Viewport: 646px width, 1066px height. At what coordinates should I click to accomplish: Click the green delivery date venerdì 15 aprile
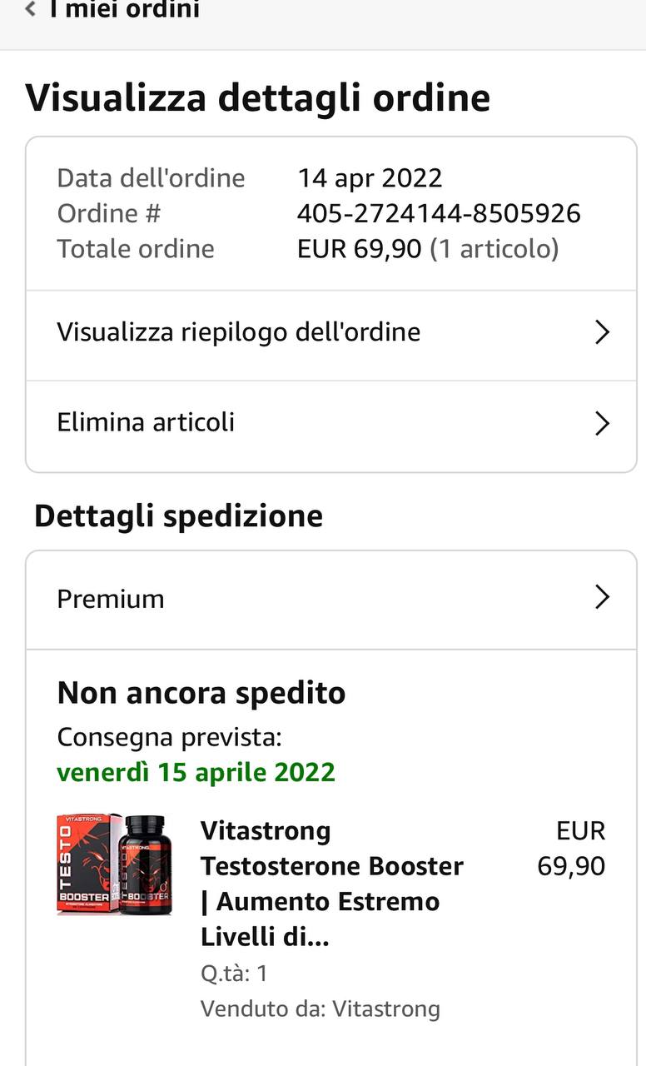196,772
